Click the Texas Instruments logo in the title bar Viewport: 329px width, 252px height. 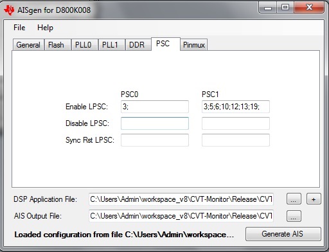click(9, 10)
